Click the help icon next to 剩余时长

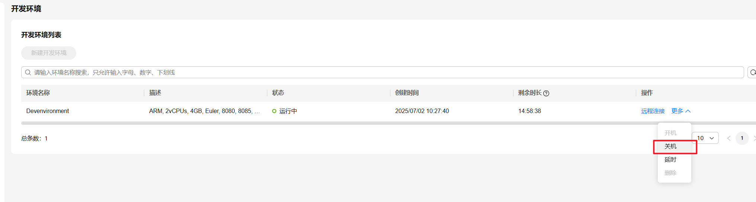[546, 93]
